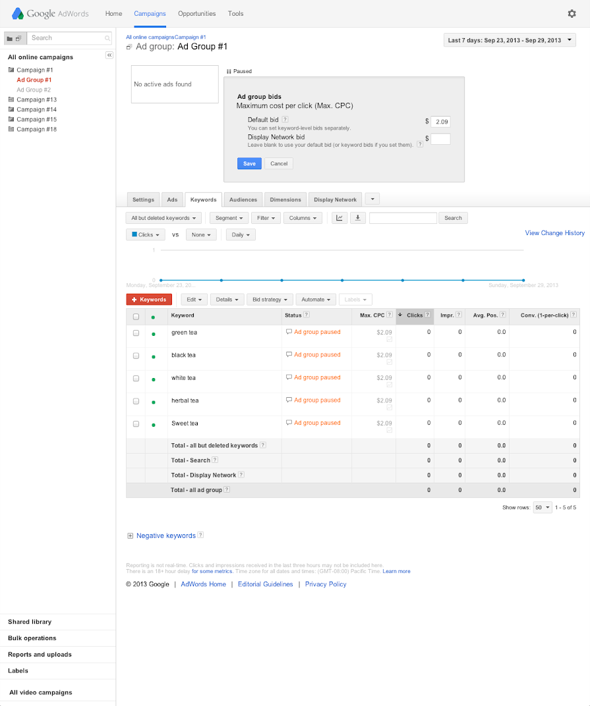Switch to the Dimensions tab
Viewport: 590px width, 706px height.
pos(285,200)
